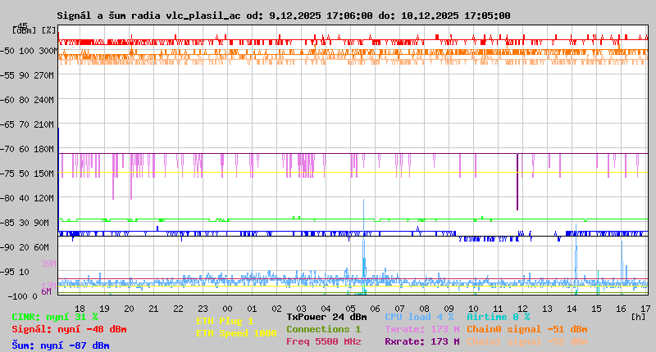Click the 'ETH Plug 1' legend label

point(225,321)
